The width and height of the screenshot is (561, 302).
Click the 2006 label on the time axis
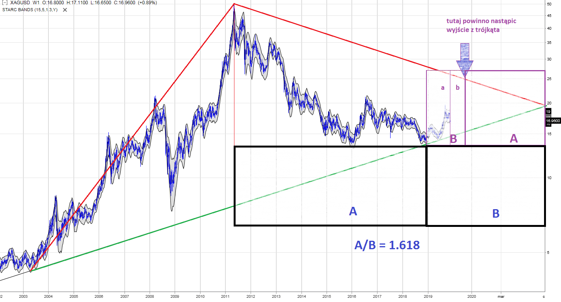[99, 297]
